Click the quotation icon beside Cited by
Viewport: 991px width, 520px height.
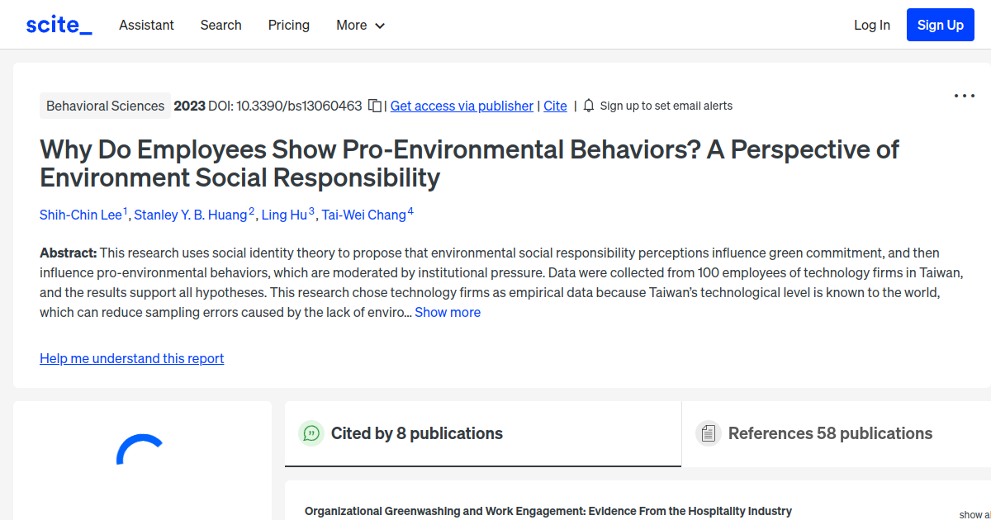pos(311,433)
